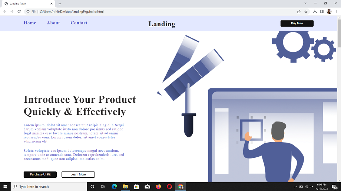Show hidden system tray icons
The width and height of the screenshot is (341, 191).
tap(295, 187)
